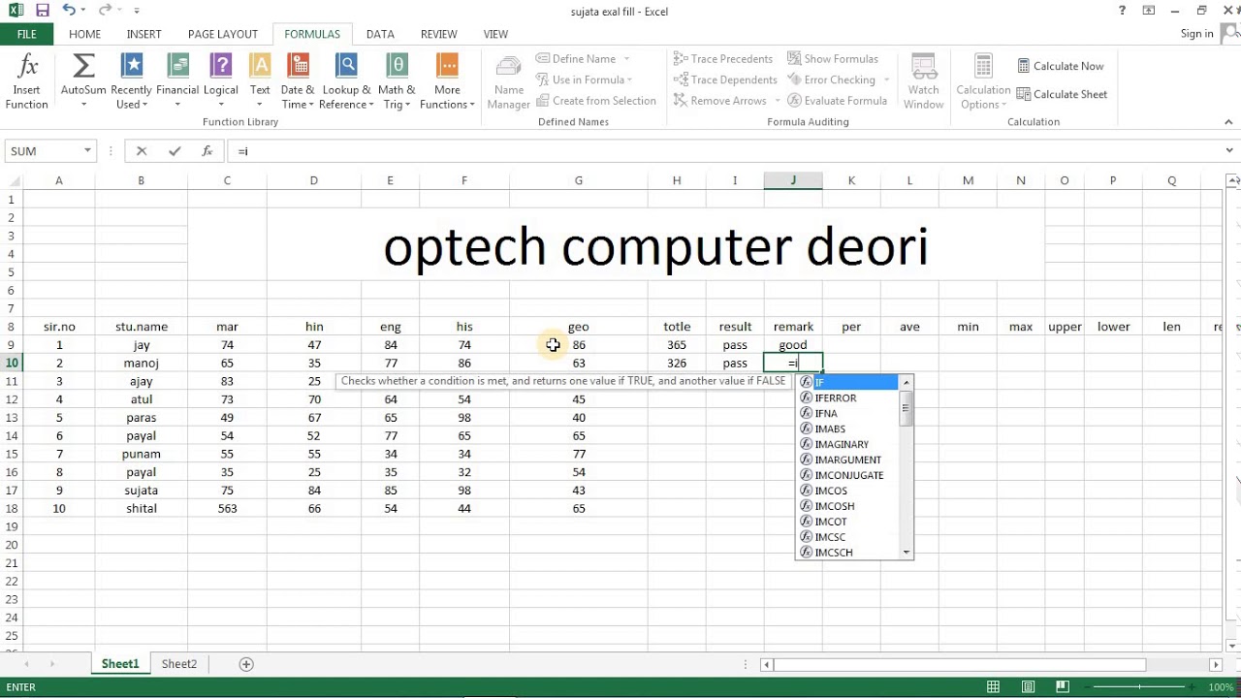The width and height of the screenshot is (1241, 698).
Task: Switch to the HOME tab
Action: coord(84,34)
